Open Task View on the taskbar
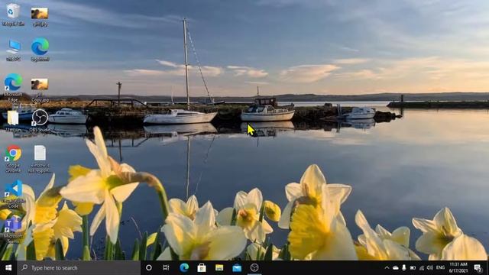The width and height of the screenshot is (489, 275). 166,268
